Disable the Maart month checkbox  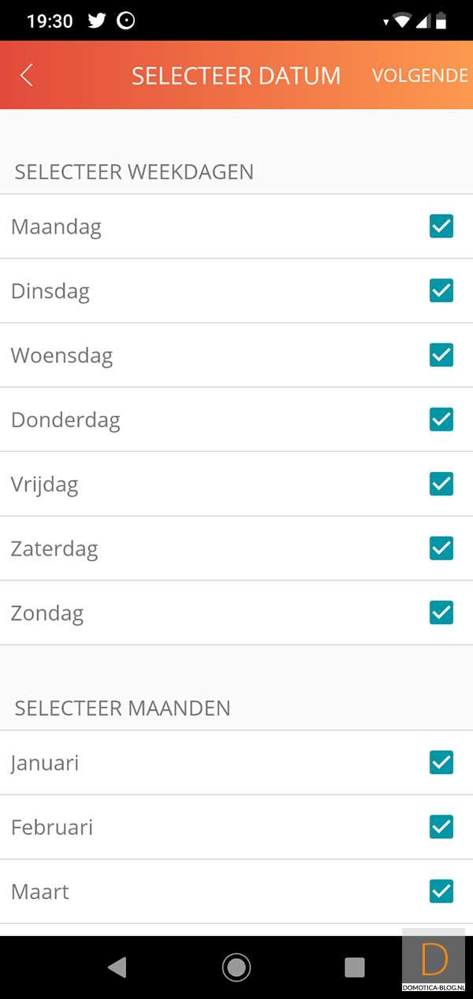click(441, 892)
